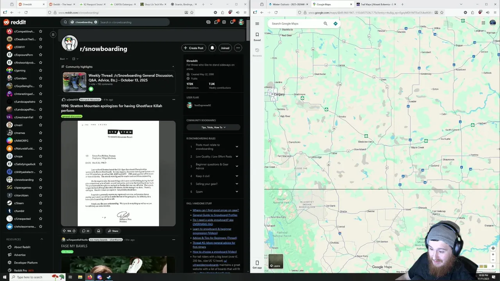Collapse the Resources section
This screenshot has height=281, width=500.
coord(42,239)
